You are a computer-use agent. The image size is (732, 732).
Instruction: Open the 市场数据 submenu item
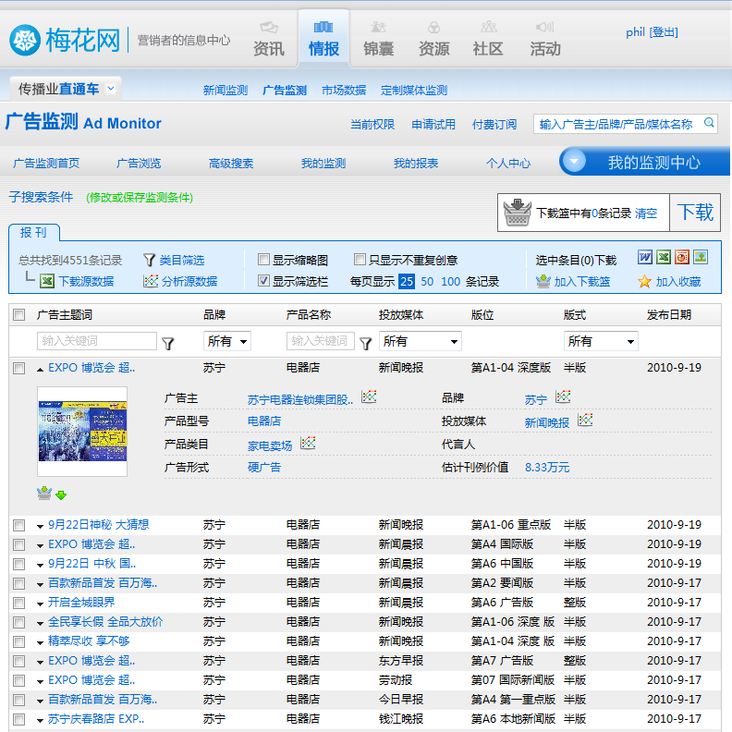344,90
